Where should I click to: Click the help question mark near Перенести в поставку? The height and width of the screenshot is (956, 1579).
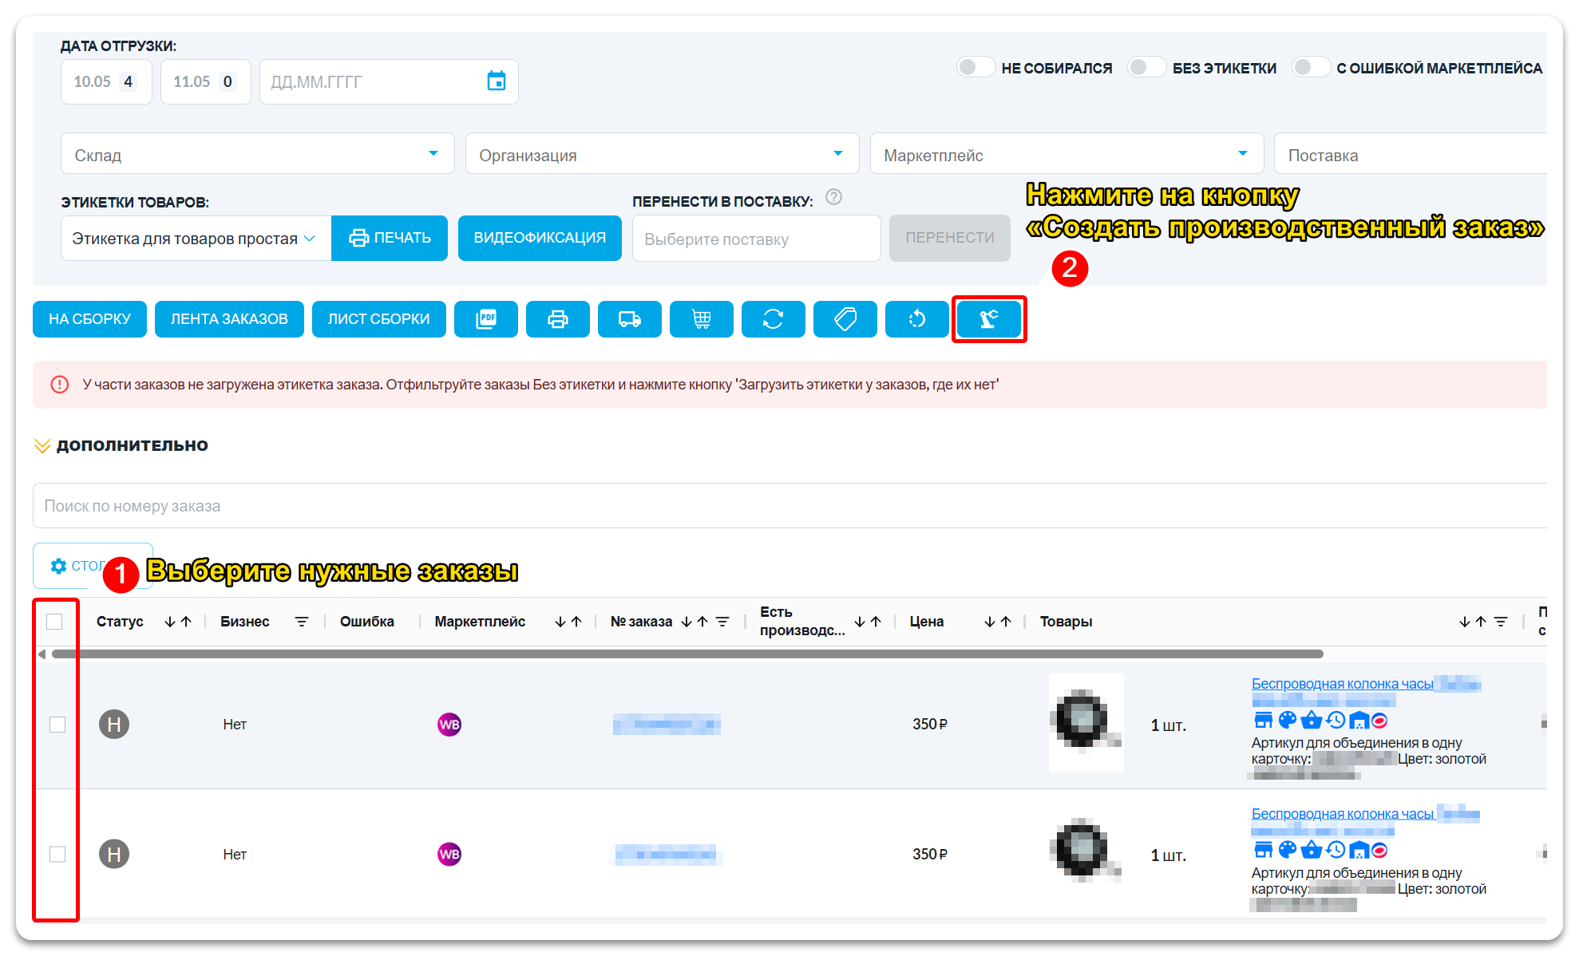pyautogui.click(x=833, y=197)
